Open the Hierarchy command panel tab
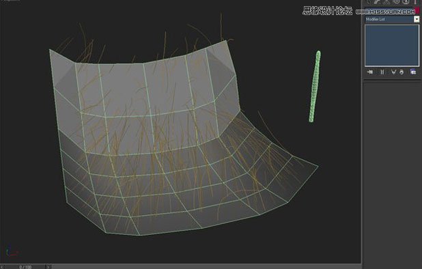This screenshot has height=269, width=422. [386, 1]
